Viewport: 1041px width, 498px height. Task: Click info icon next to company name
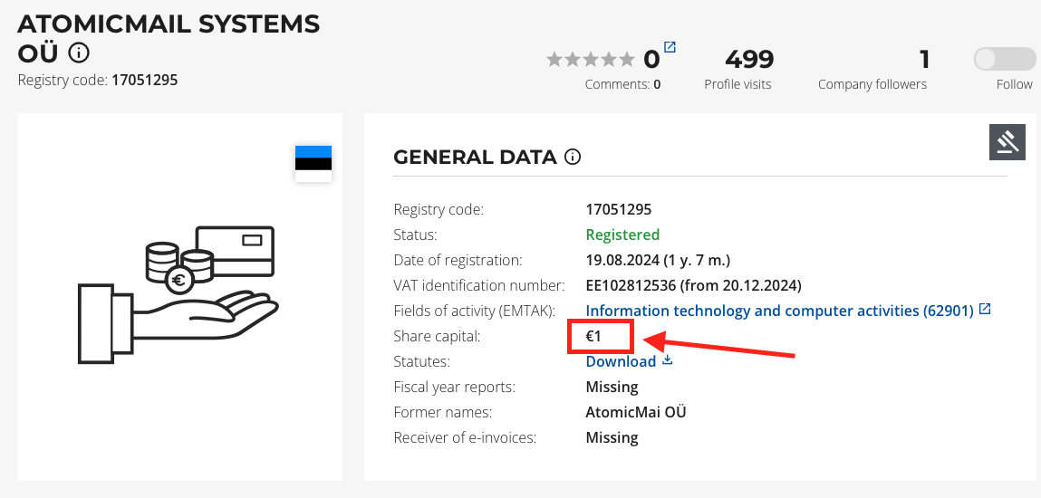[80, 52]
